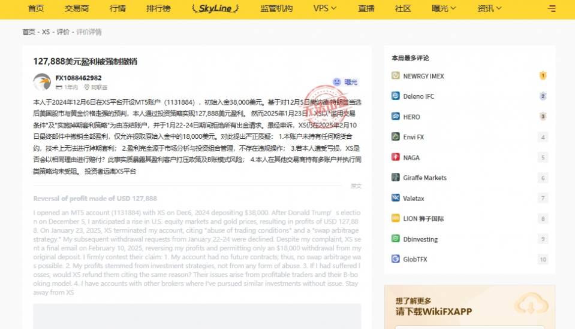Viewport: 575px width, 329px height.
Task: Click the location pin icon
Action: (87, 87)
